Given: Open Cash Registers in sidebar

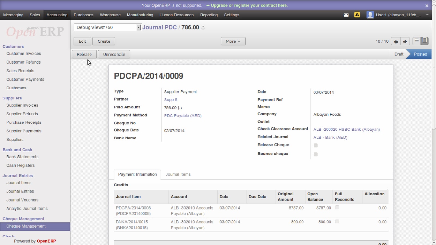Looking at the screenshot, I should (20, 165).
